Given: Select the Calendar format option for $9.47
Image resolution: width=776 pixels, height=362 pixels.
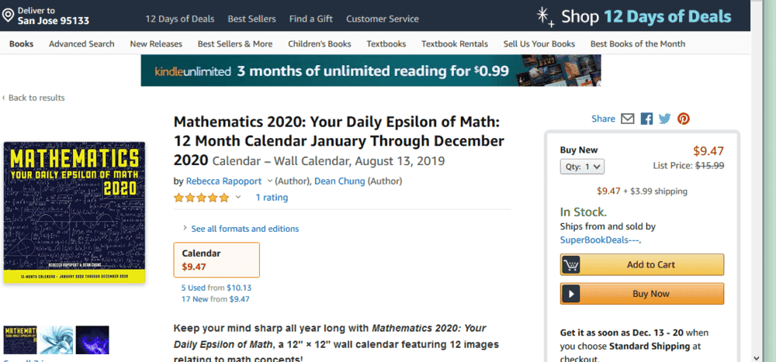Looking at the screenshot, I should point(217,260).
